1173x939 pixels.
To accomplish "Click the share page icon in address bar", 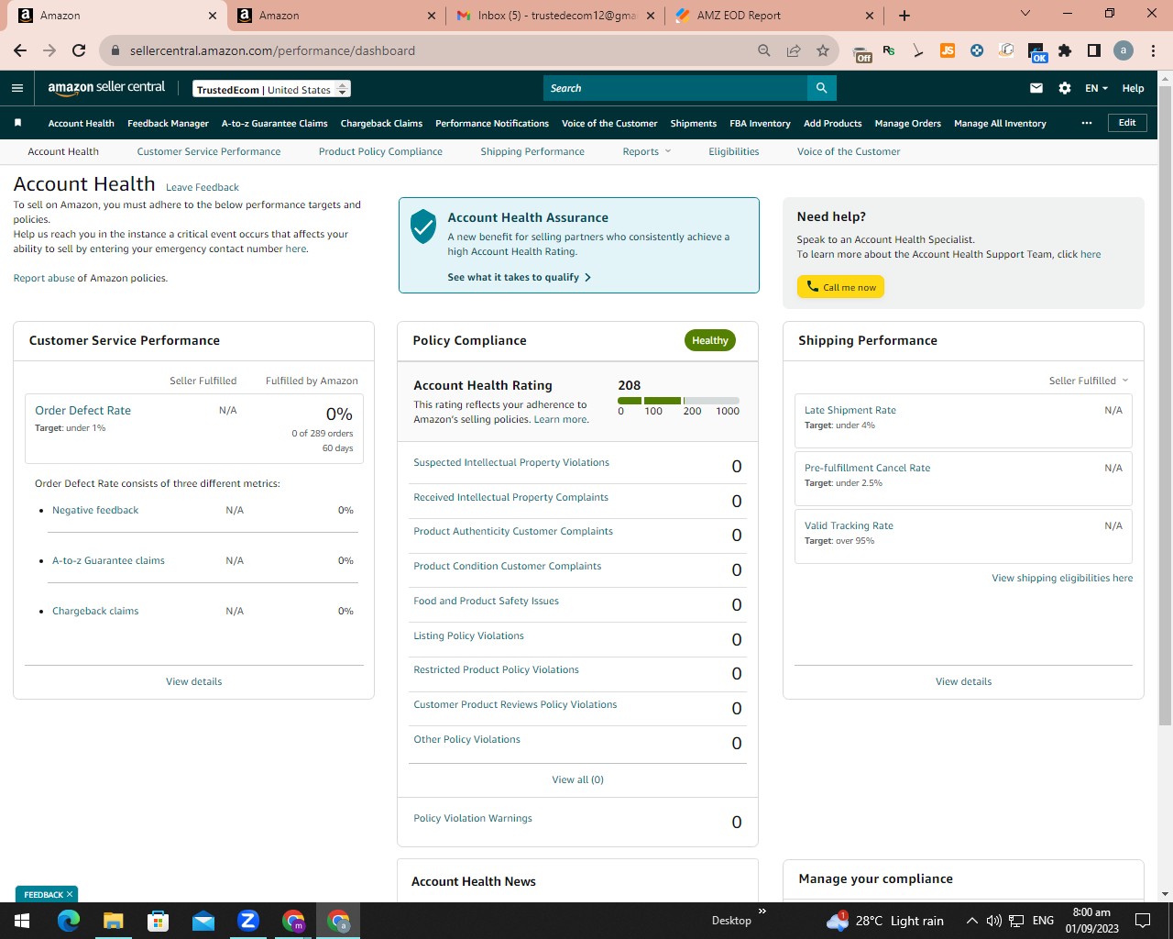I will tap(794, 50).
